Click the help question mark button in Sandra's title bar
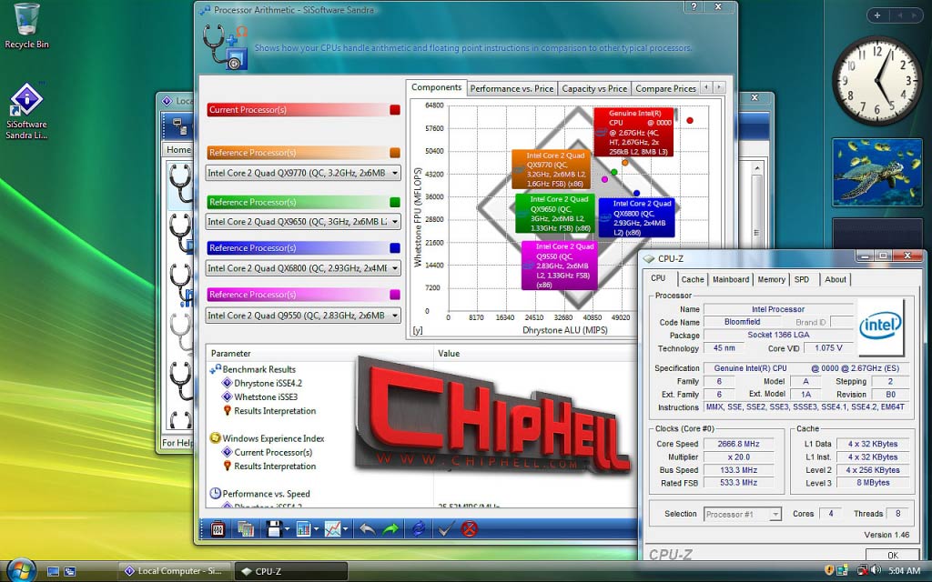The width and height of the screenshot is (932, 582). pos(693,7)
